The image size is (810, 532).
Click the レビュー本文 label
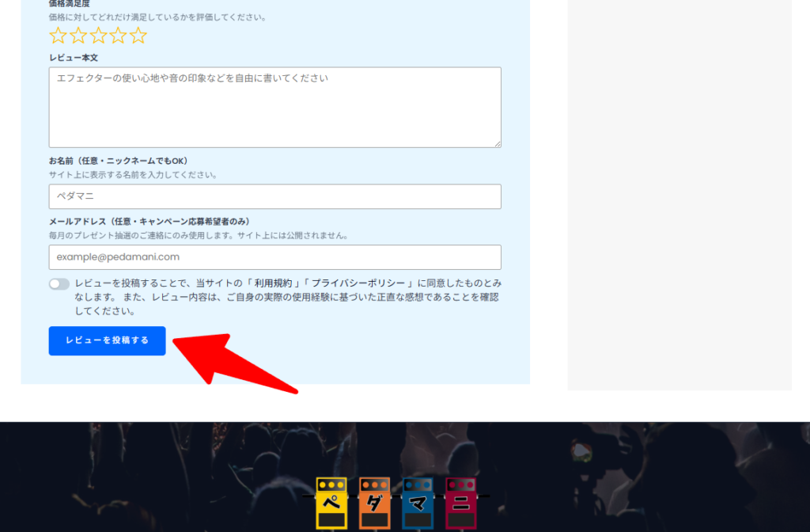click(x=74, y=58)
